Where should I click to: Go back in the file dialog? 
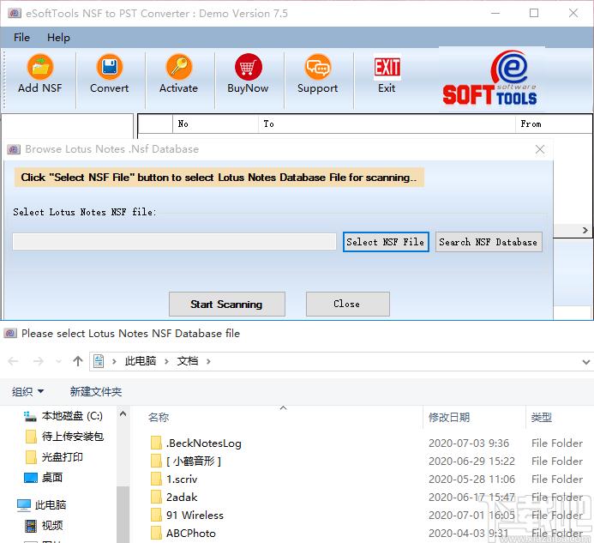13,361
